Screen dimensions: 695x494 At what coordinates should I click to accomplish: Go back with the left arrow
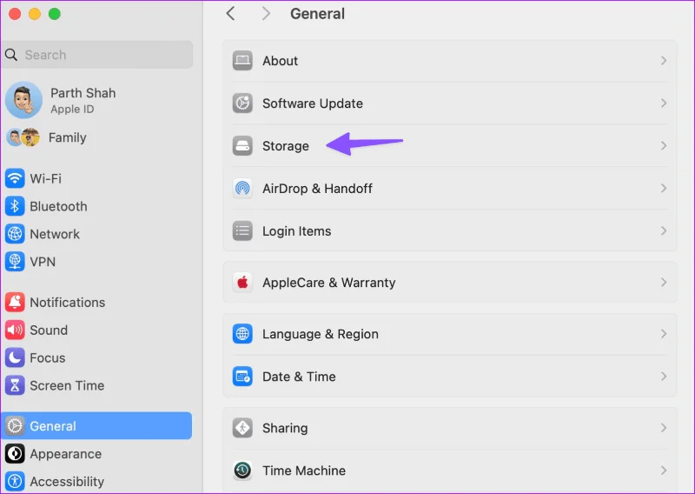click(x=230, y=13)
